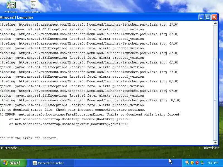The image size is (223, 167).
Task: Click the scrollbar up arrow in launcher log
Action: (x=215, y=23)
